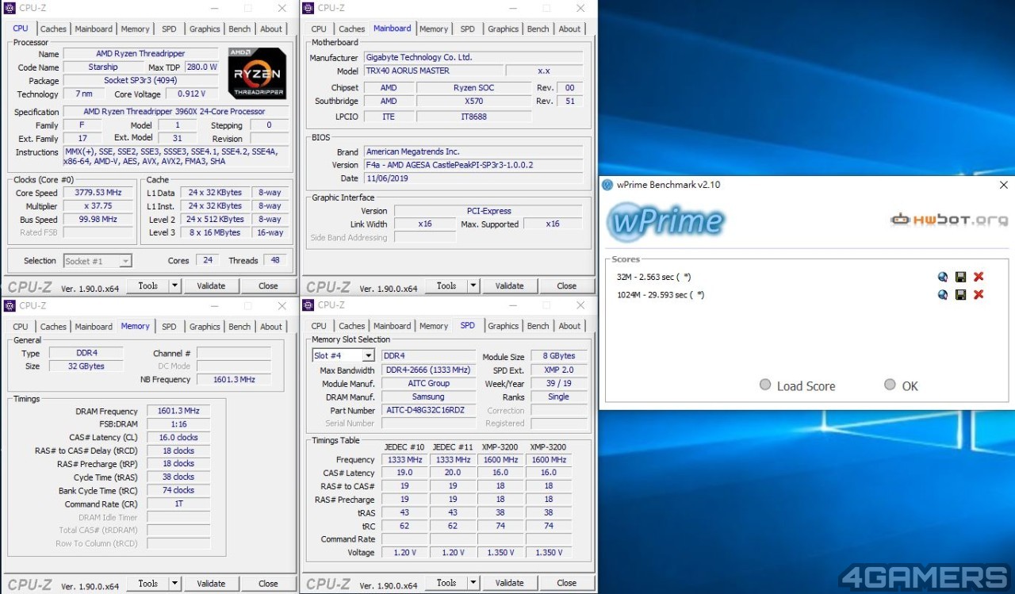Click the Core Speed field showing 3779.53 MHz

point(98,193)
